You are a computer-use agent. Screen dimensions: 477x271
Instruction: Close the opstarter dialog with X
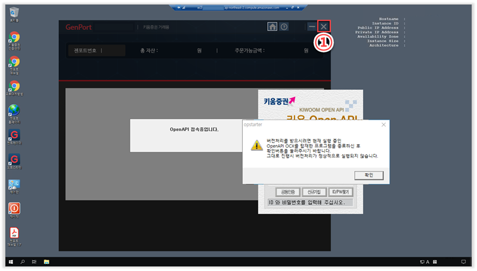[383, 125]
